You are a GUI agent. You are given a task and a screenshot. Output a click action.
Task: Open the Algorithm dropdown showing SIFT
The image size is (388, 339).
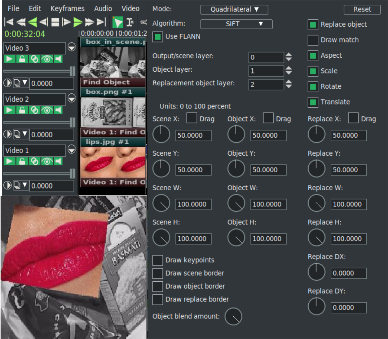tap(236, 24)
